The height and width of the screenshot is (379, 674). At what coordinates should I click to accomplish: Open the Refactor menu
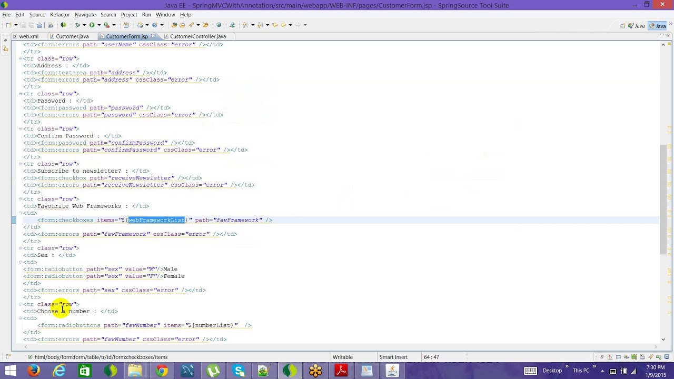pyautogui.click(x=60, y=15)
